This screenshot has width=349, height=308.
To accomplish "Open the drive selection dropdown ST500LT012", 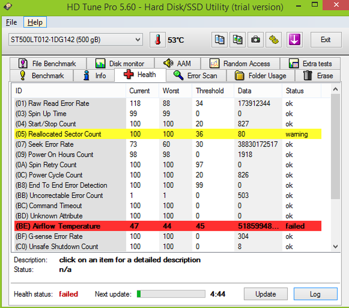I will (76, 40).
